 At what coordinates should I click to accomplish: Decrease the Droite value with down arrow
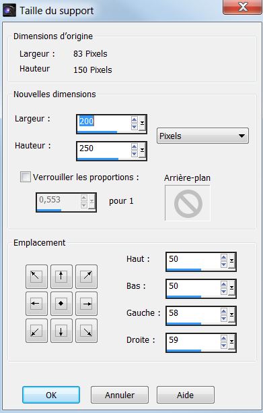click(x=223, y=346)
